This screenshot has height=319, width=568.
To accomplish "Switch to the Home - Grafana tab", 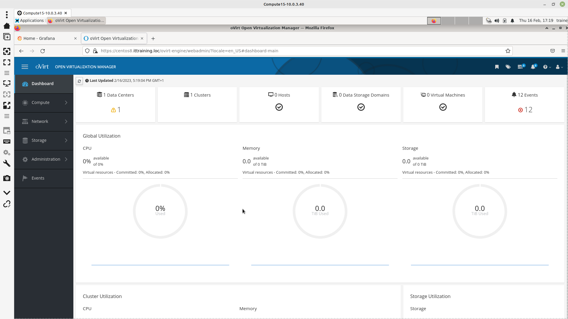I will point(39,38).
